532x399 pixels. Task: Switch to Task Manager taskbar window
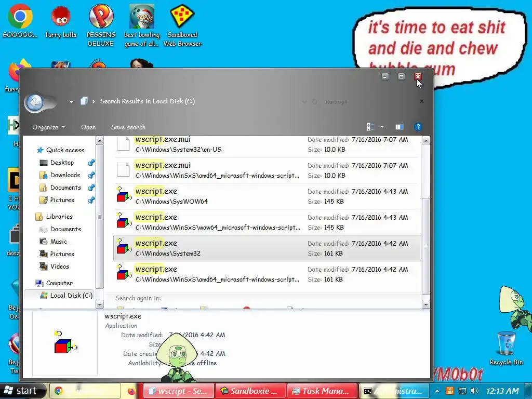[x=322, y=391]
